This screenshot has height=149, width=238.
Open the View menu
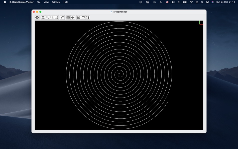coord(46,2)
